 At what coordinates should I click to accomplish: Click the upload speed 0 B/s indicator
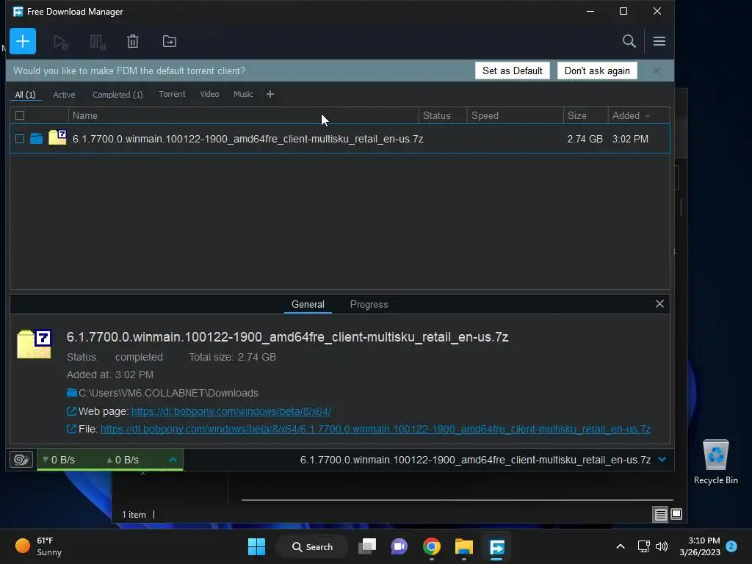coord(123,460)
